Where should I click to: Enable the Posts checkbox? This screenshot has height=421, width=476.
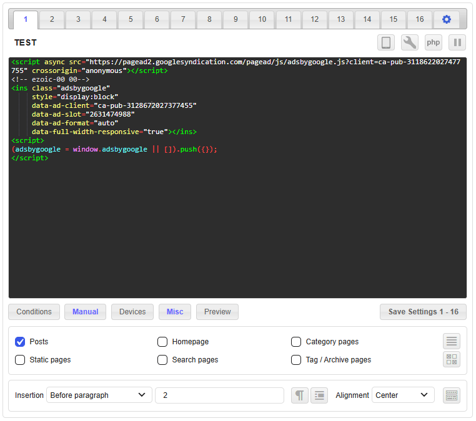(x=20, y=342)
